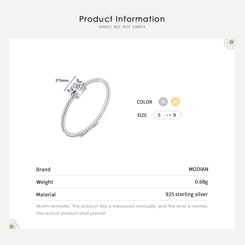Click the COLOR label
The image size is (245, 245).
pos(145,102)
